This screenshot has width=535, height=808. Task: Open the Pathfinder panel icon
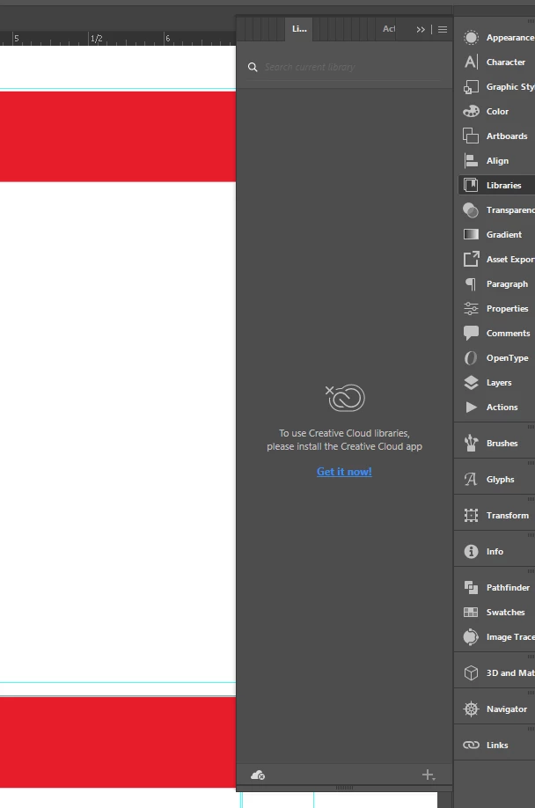[471, 587]
